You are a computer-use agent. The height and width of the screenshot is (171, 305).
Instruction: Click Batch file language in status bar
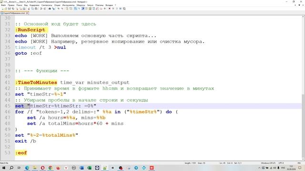(x=4, y=163)
